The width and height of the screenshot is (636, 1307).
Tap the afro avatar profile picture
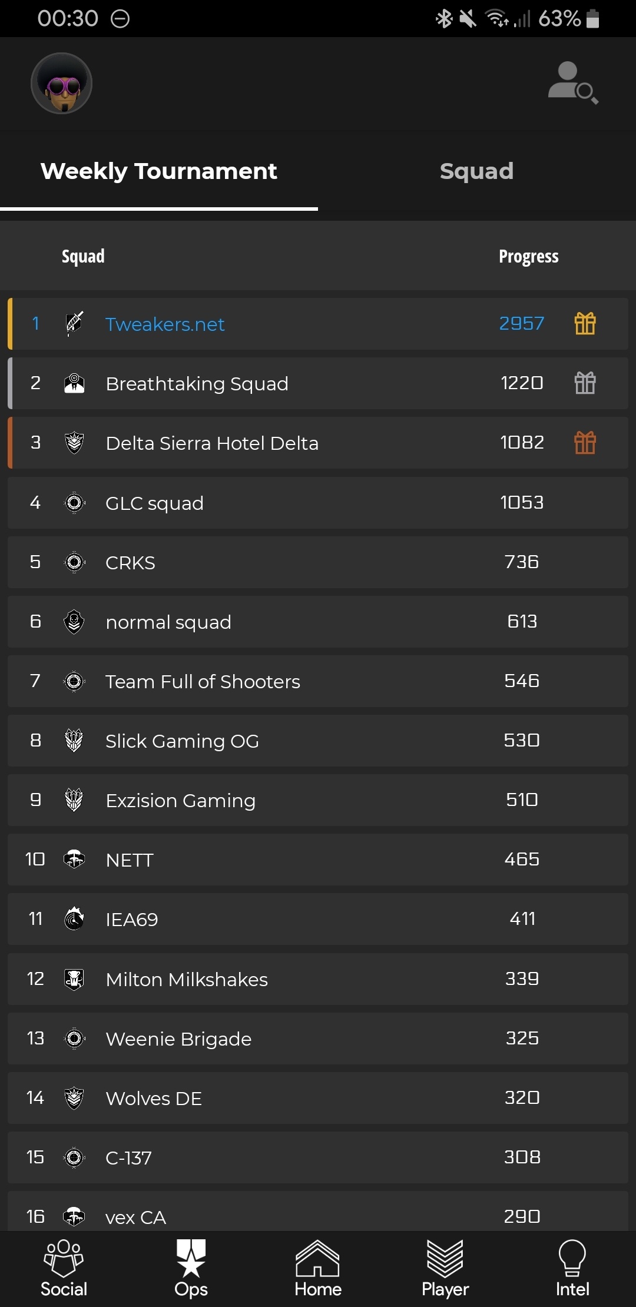click(62, 84)
